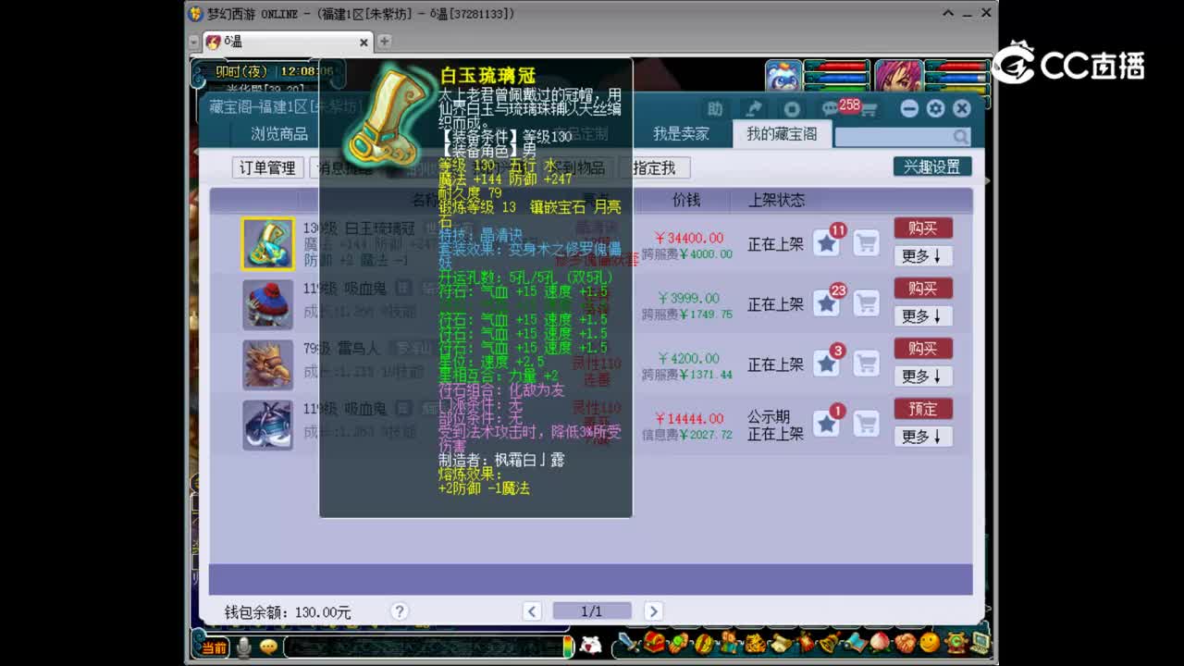Add ¥3999.00 吸血鬼 to cart
Screen dimensions: 1184x666
click(866, 304)
